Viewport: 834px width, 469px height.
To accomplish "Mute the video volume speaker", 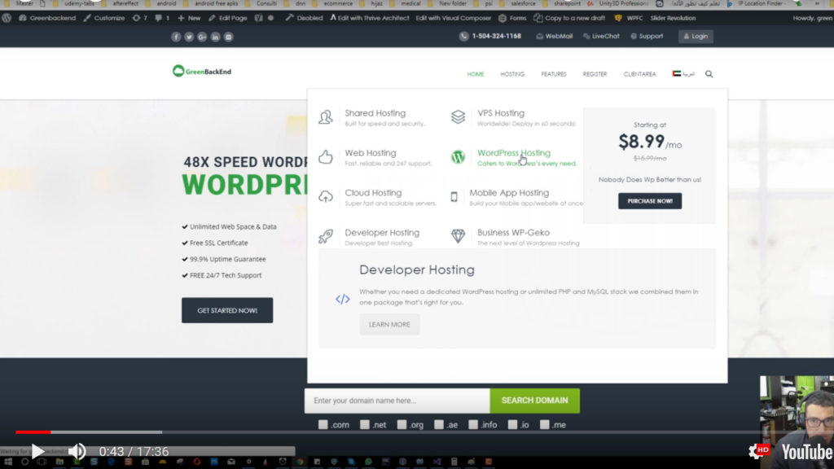I will [x=77, y=451].
